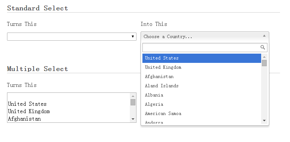Select Albania from country list
This screenshot has height=142, width=290.
202,95
